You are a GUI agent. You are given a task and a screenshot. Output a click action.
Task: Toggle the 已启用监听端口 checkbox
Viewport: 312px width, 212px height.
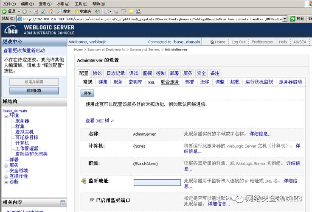click(x=92, y=200)
